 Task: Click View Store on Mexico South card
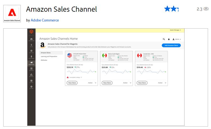coord(107,83)
